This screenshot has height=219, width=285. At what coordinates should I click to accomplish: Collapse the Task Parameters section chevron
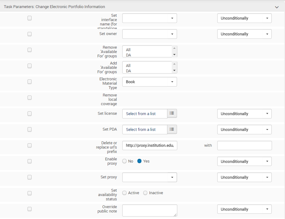pyautogui.click(x=277, y=7)
